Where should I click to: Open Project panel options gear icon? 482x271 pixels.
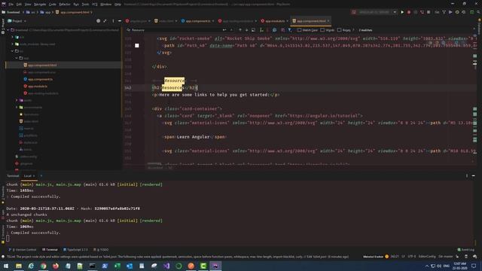[x=112, y=21]
